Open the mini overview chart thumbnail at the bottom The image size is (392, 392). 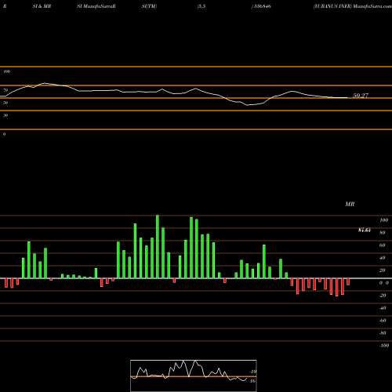[x=194, y=376]
